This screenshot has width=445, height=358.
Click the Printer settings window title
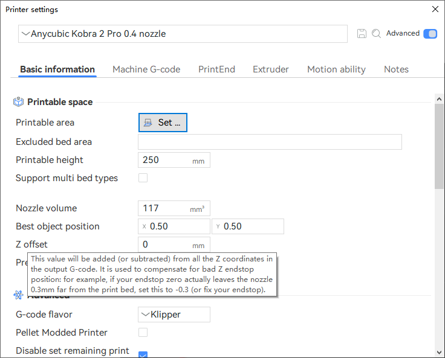coord(32,9)
